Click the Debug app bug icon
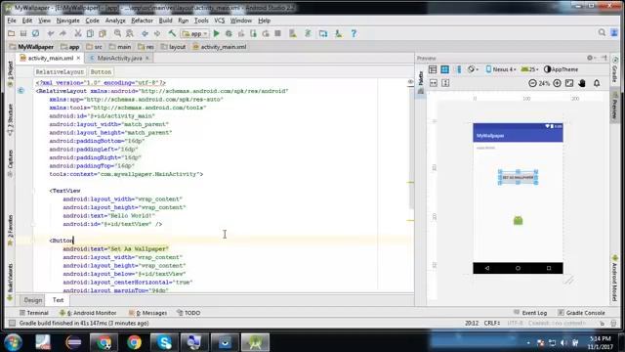This screenshot has width=625, height=352. pyautogui.click(x=229, y=33)
